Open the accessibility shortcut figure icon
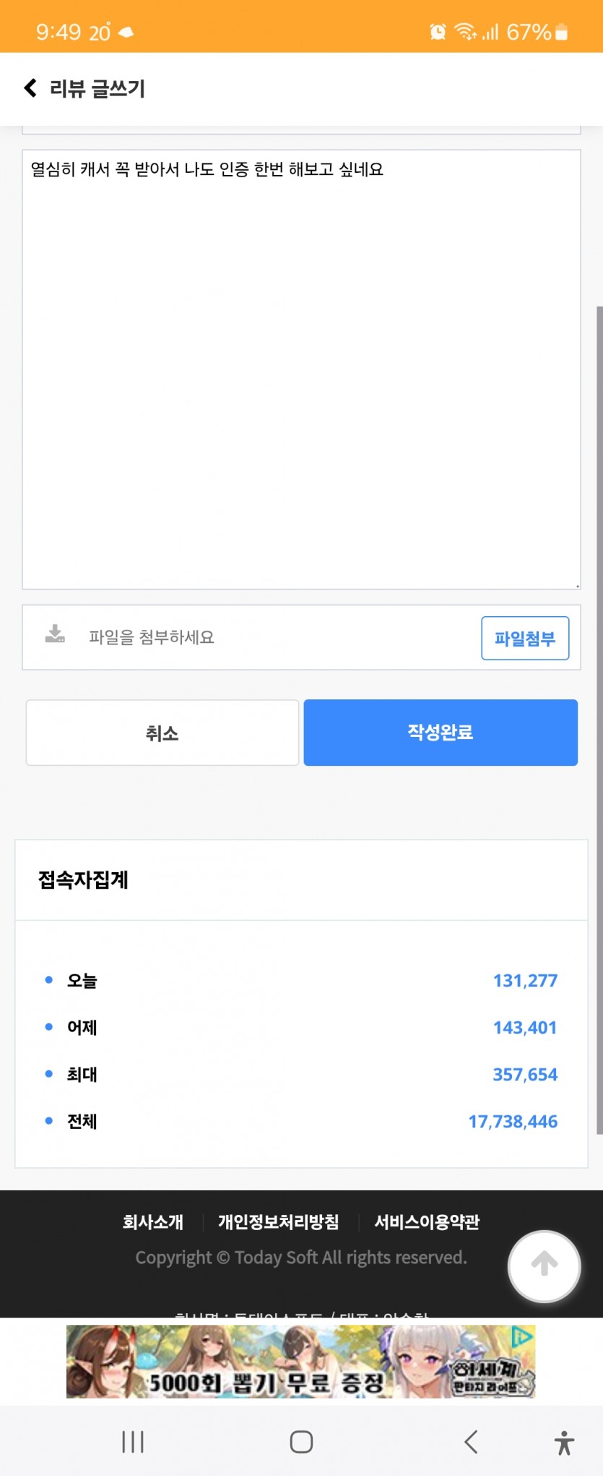The image size is (603, 1476). [x=565, y=1443]
